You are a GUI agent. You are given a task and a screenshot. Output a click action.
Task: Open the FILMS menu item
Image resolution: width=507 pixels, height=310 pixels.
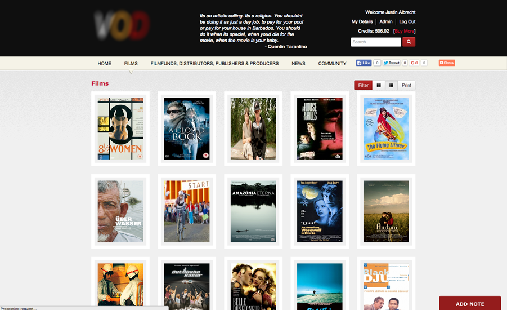pos(131,64)
